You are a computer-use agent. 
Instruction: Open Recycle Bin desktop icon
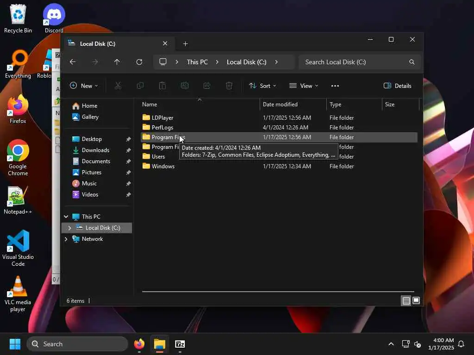click(x=18, y=18)
